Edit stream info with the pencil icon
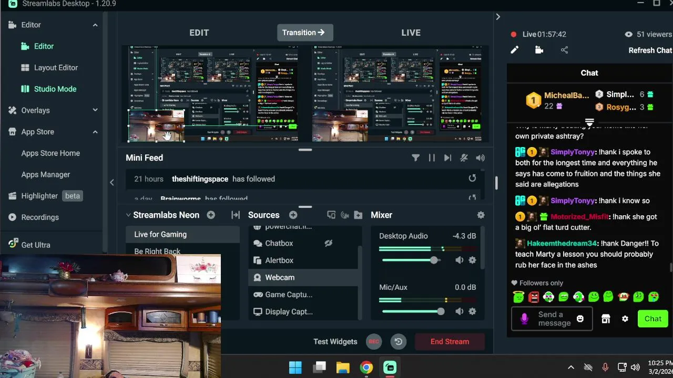 pos(514,50)
